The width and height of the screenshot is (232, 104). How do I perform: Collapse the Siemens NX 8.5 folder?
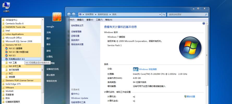21,45
